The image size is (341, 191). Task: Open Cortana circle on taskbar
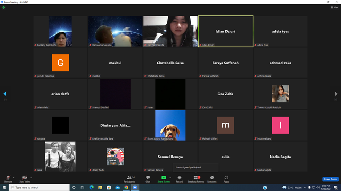click(x=74, y=187)
